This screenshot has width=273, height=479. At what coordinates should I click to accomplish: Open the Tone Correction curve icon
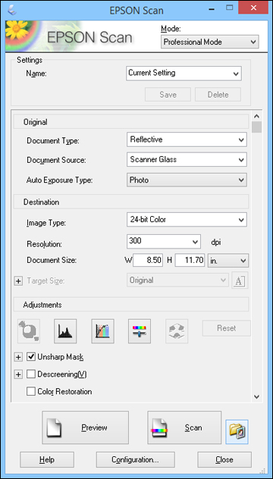[x=102, y=331]
